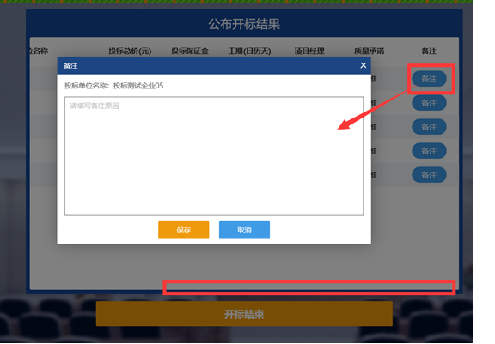Click the 取消 button in the dialog
The height and width of the screenshot is (344, 495).
[x=244, y=230]
